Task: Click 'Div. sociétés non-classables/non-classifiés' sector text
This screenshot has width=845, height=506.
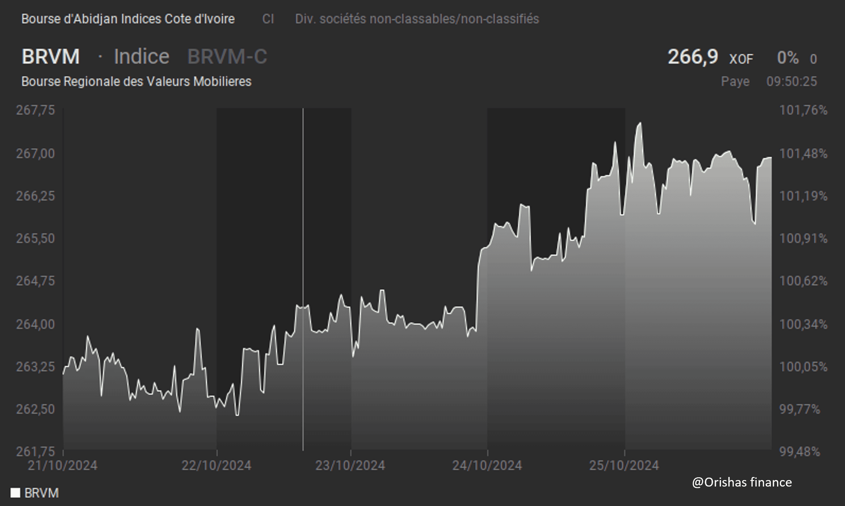Action: [x=417, y=19]
